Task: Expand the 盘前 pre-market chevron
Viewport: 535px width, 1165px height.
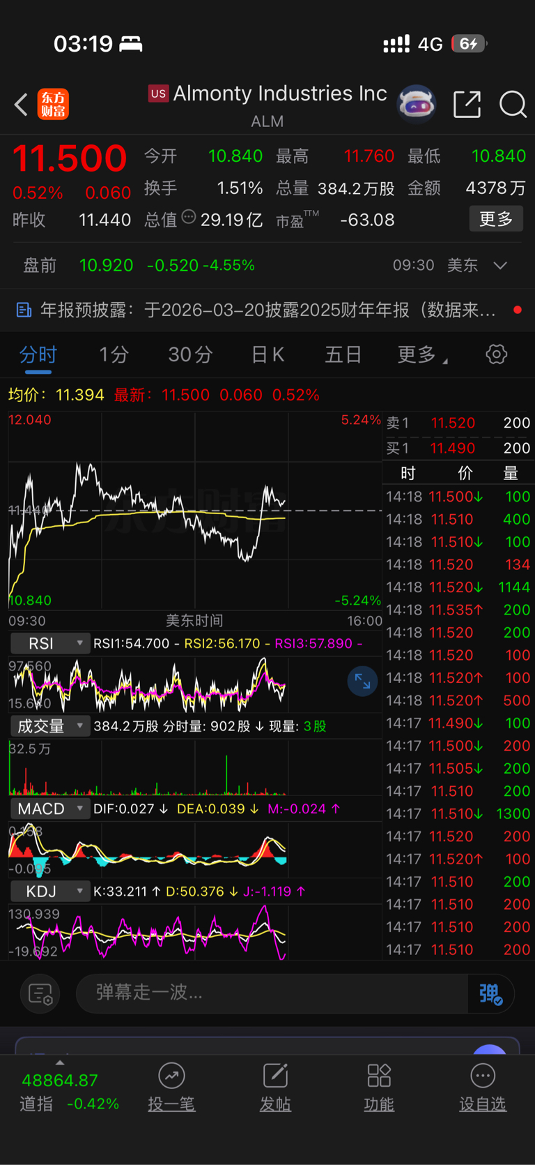Action: click(x=500, y=266)
